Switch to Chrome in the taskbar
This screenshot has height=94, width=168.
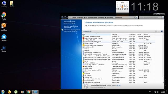point(29,92)
